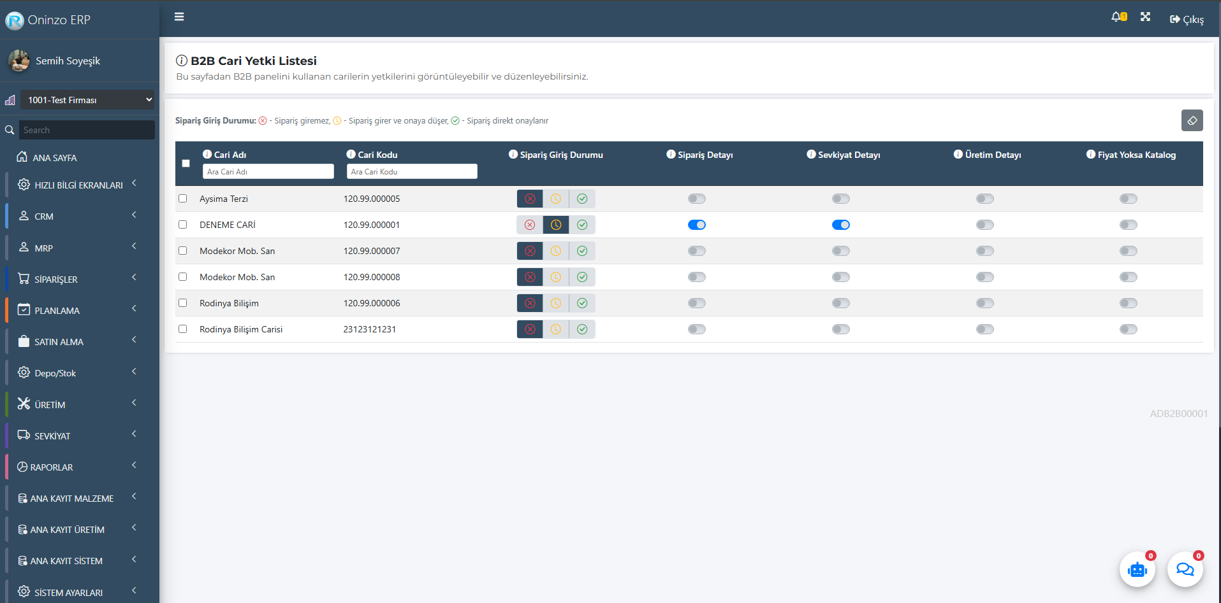Click the hamburger menu icon in header
This screenshot has width=1221, height=603.
[x=179, y=17]
